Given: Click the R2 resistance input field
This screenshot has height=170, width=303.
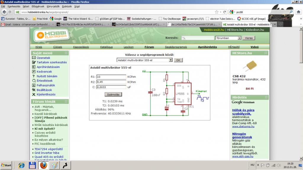Looking at the screenshot, I should point(111,82).
